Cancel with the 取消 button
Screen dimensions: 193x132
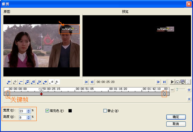pos(176,124)
